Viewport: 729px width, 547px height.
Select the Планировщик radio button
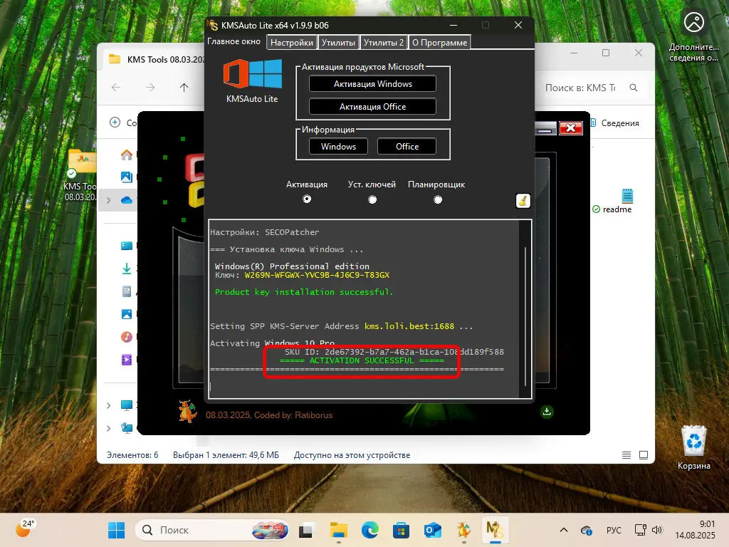pyautogui.click(x=438, y=199)
